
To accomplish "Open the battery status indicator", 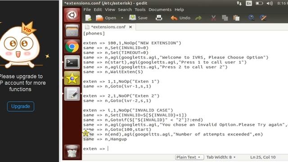I will point(259,3).
